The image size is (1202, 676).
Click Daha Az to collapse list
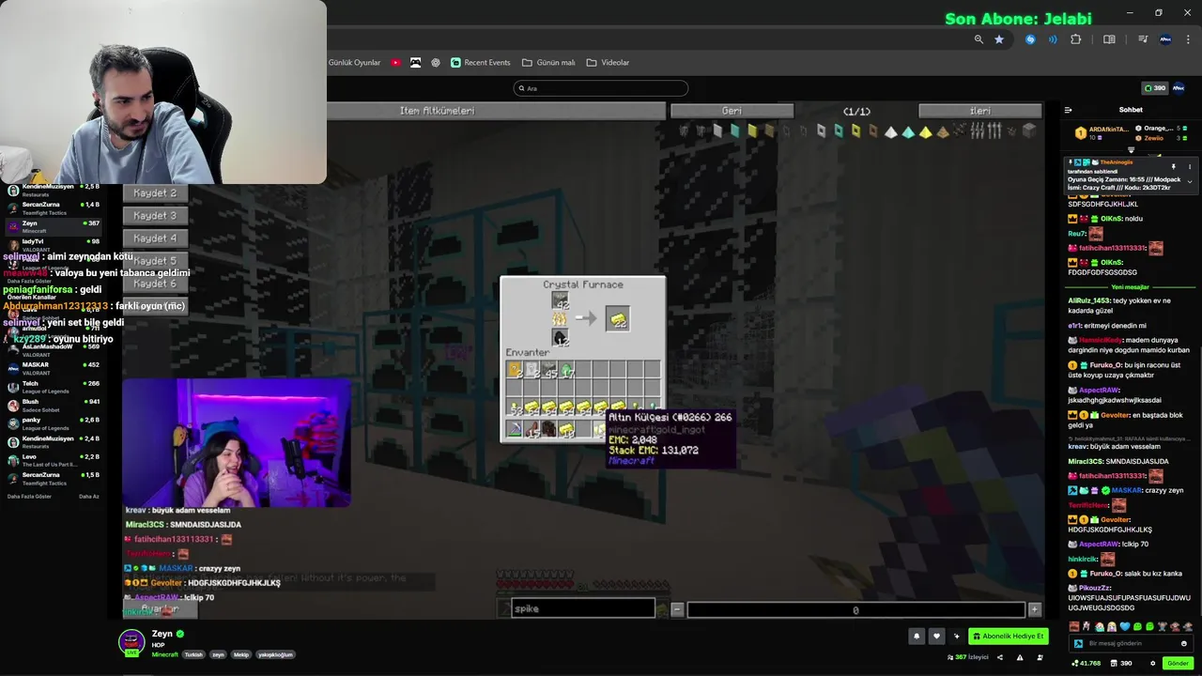click(88, 496)
